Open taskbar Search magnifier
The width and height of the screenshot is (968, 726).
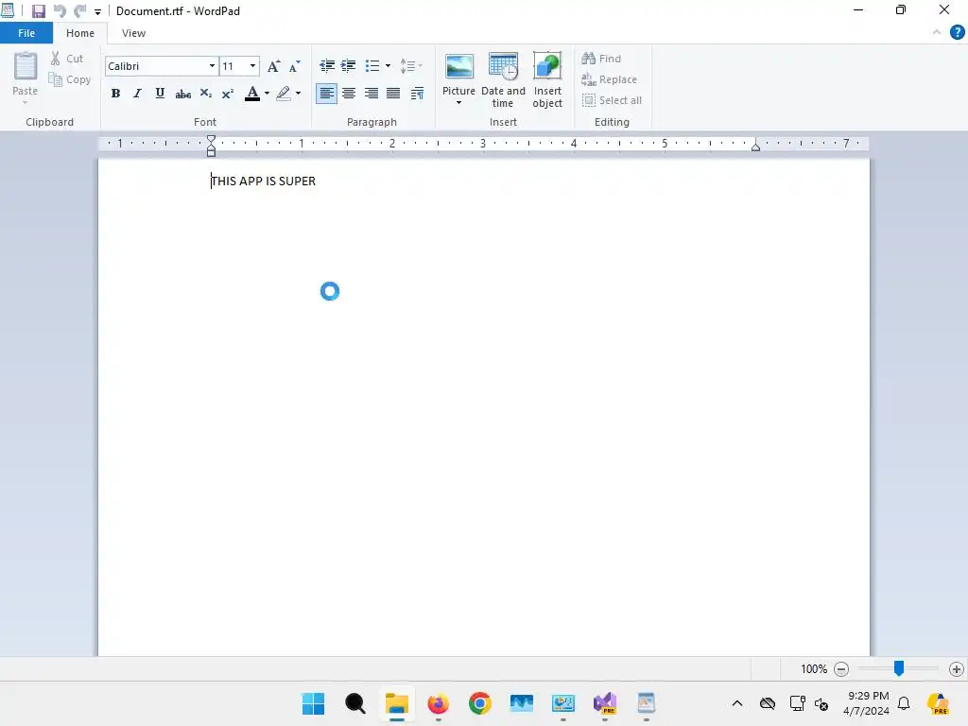pyautogui.click(x=355, y=703)
